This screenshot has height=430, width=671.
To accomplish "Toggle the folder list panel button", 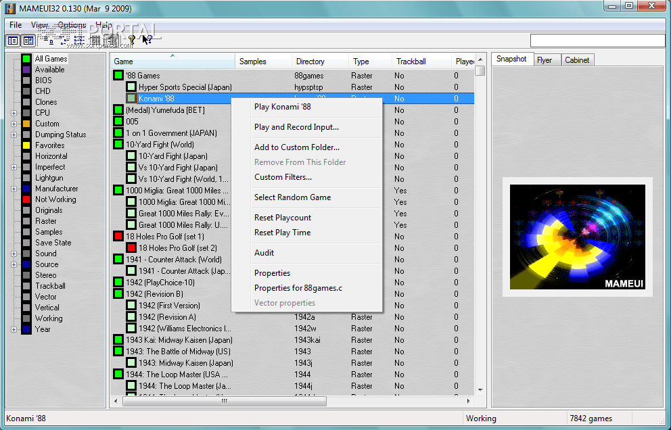I will [x=13, y=41].
